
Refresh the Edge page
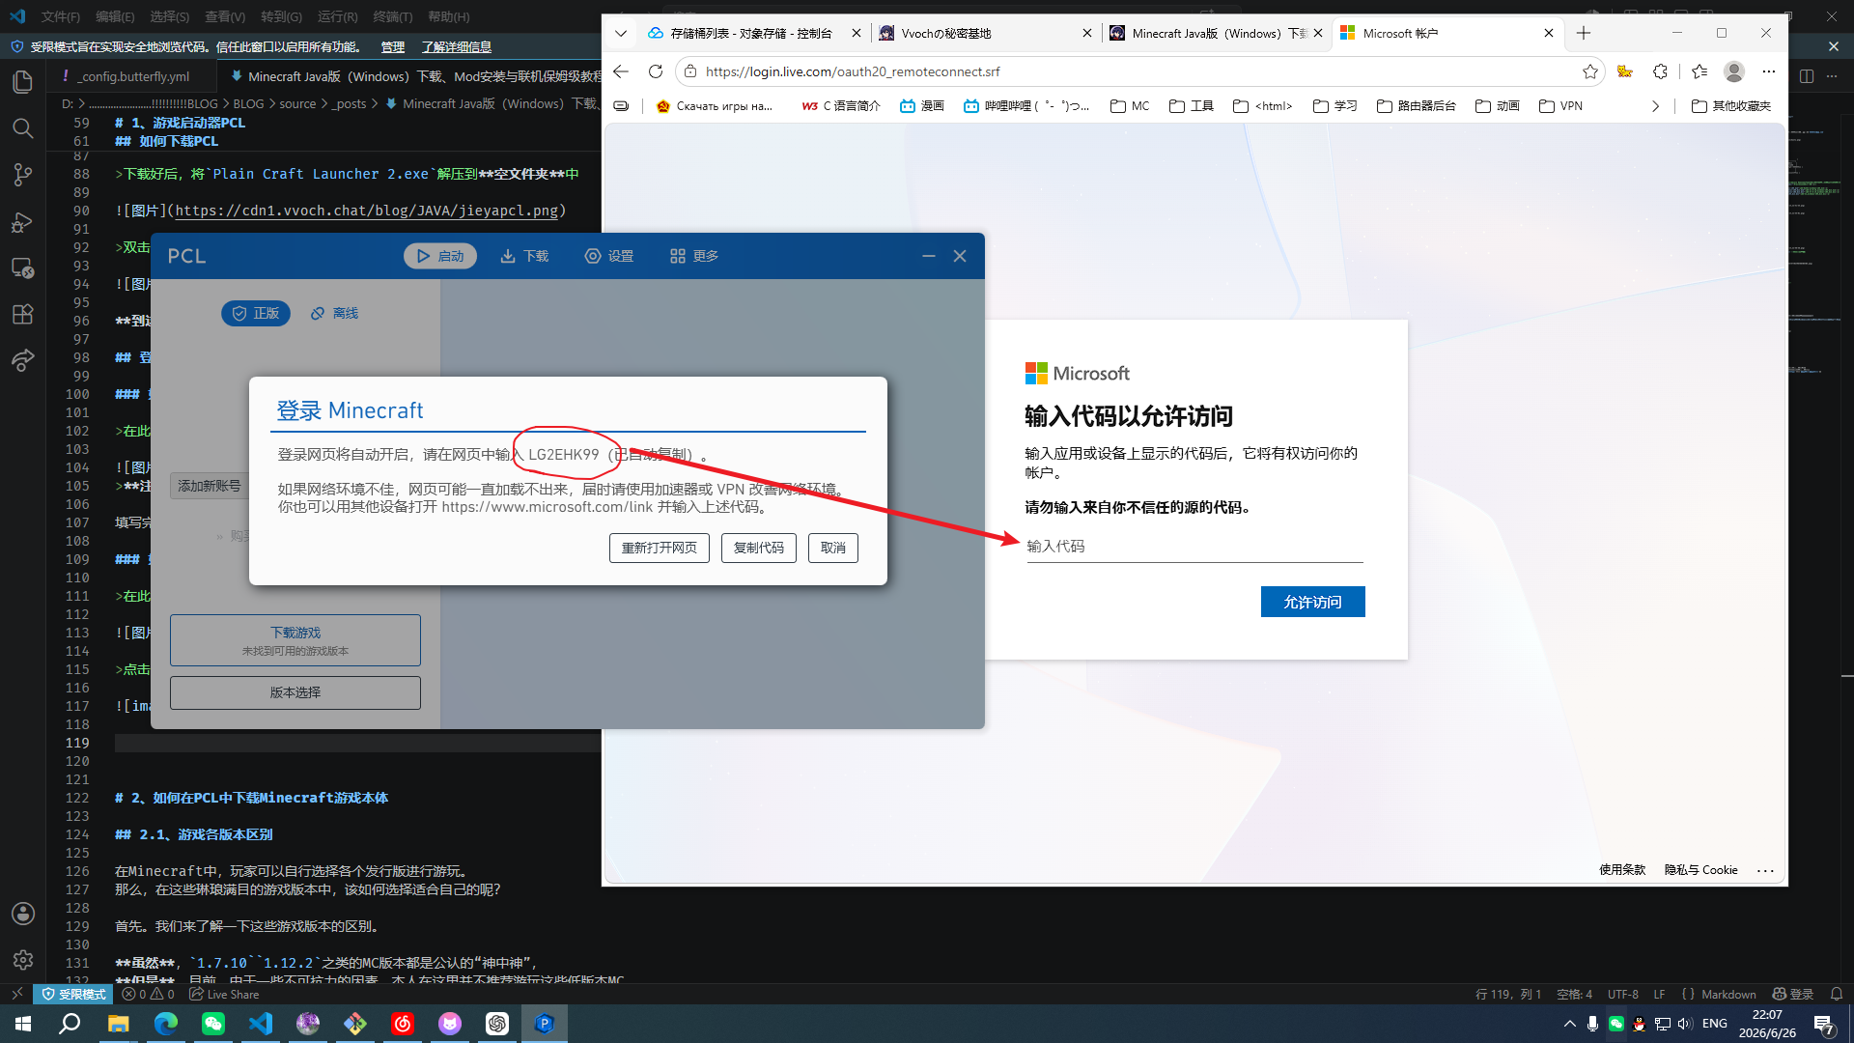[x=656, y=71]
